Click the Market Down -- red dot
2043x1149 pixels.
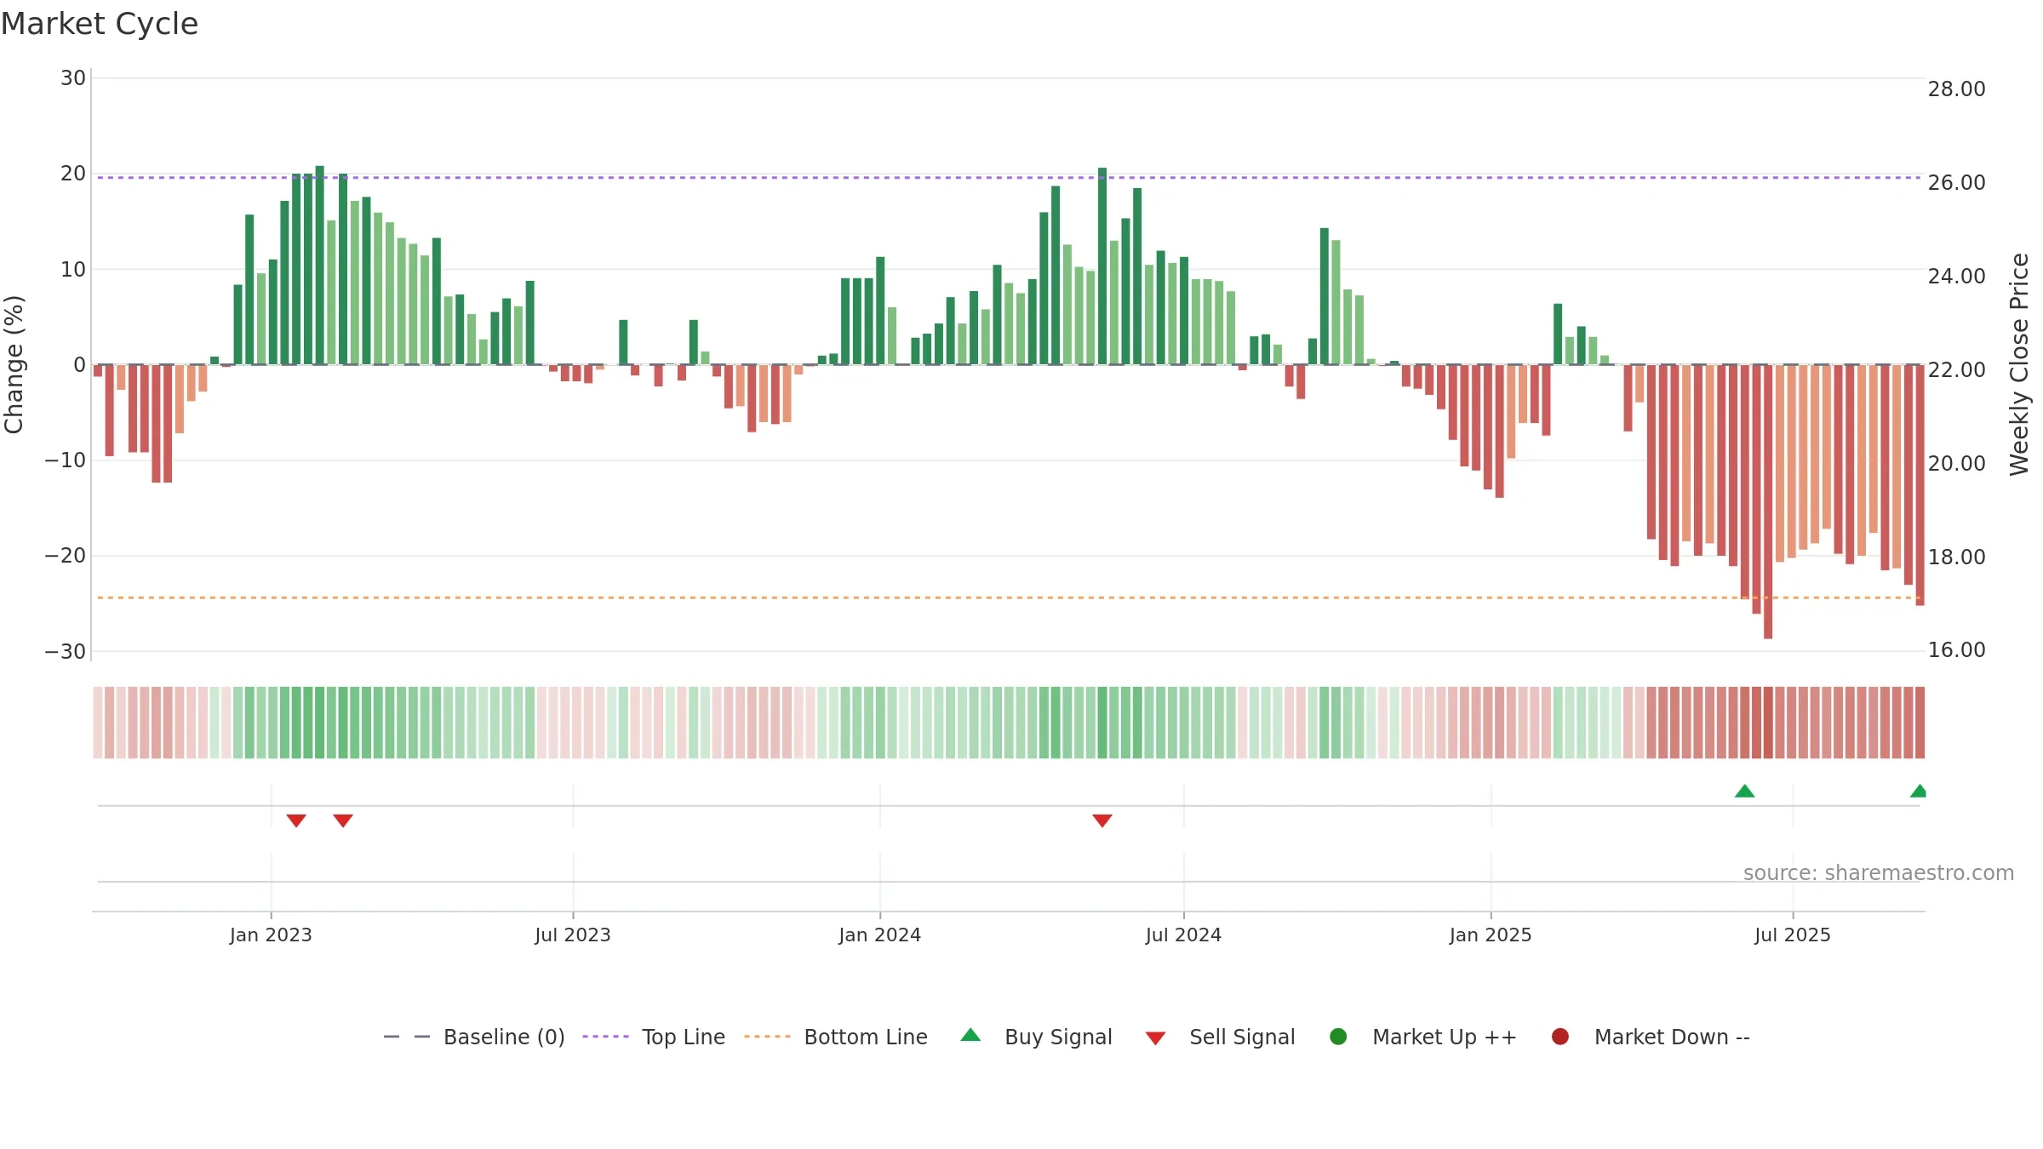click(1560, 1037)
